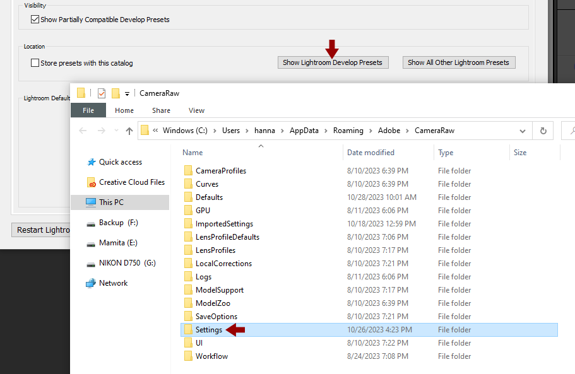Switch to the View tab
575x374 pixels.
coord(196,110)
